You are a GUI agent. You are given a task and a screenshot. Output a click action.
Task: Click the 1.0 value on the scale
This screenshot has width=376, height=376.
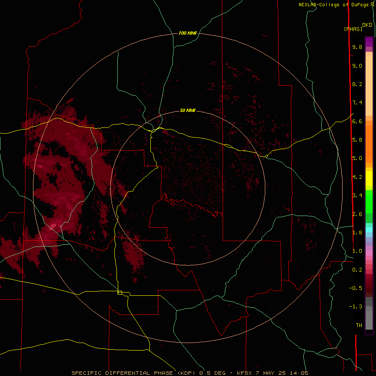tap(357, 251)
